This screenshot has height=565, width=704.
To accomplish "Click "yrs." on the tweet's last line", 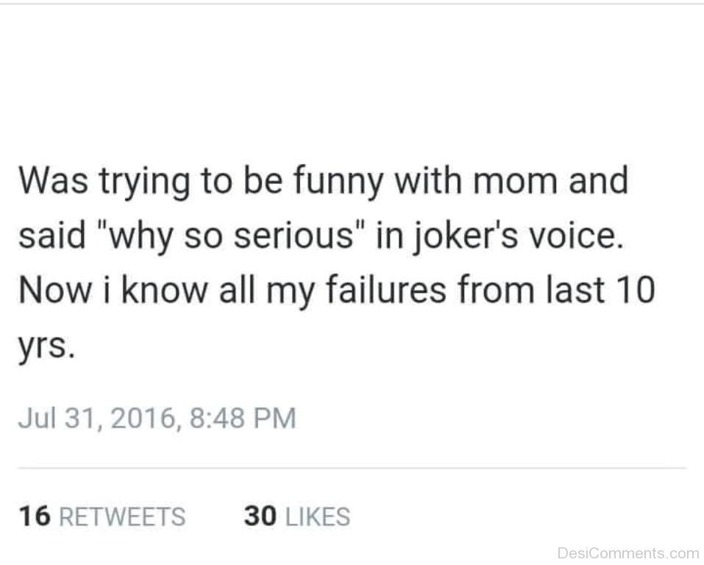I will click(x=46, y=347).
